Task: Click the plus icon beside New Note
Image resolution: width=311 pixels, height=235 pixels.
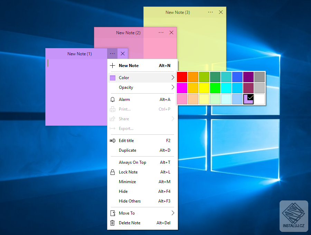Action: 112,66
